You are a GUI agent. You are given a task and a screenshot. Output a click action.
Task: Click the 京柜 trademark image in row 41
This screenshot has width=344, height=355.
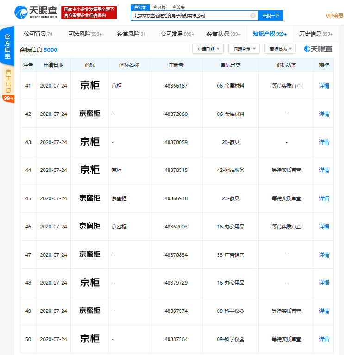point(90,86)
